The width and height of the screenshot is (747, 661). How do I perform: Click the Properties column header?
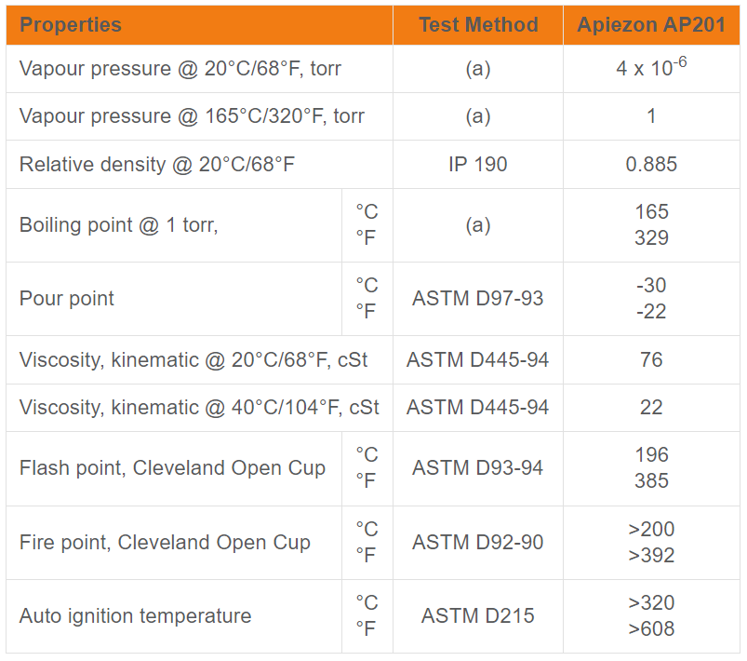71,25
